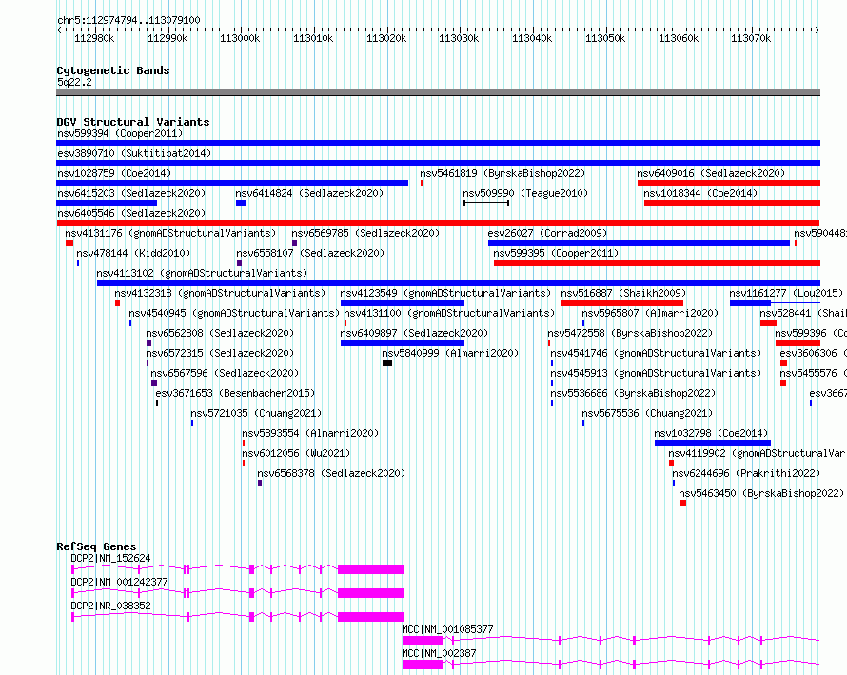
Task: Click nsv6244696 (Prakrithi2022) label
Action: coord(746,473)
